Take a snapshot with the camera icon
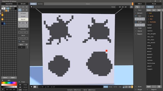The height and width of the screenshot is (91, 163). [x=35, y=87]
